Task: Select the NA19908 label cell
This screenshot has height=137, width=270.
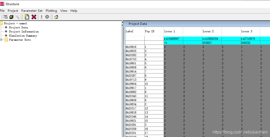Action: (x=135, y=67)
